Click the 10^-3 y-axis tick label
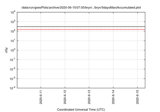This screenshot has width=160, height=112. (12, 79)
